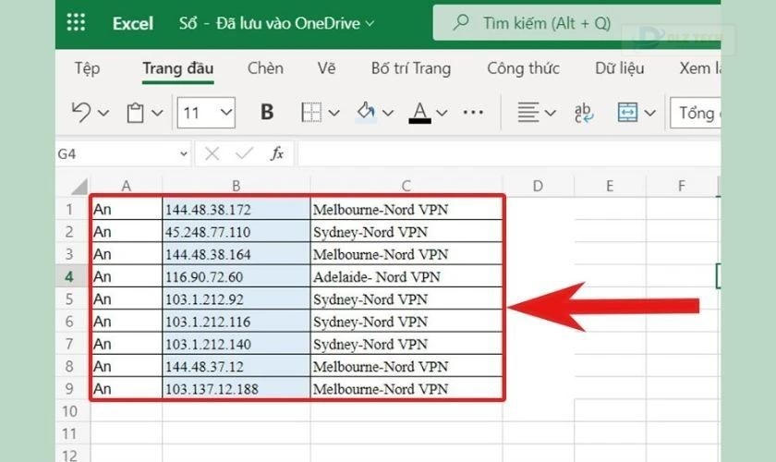Select column C header
The image size is (776, 462).
click(406, 187)
